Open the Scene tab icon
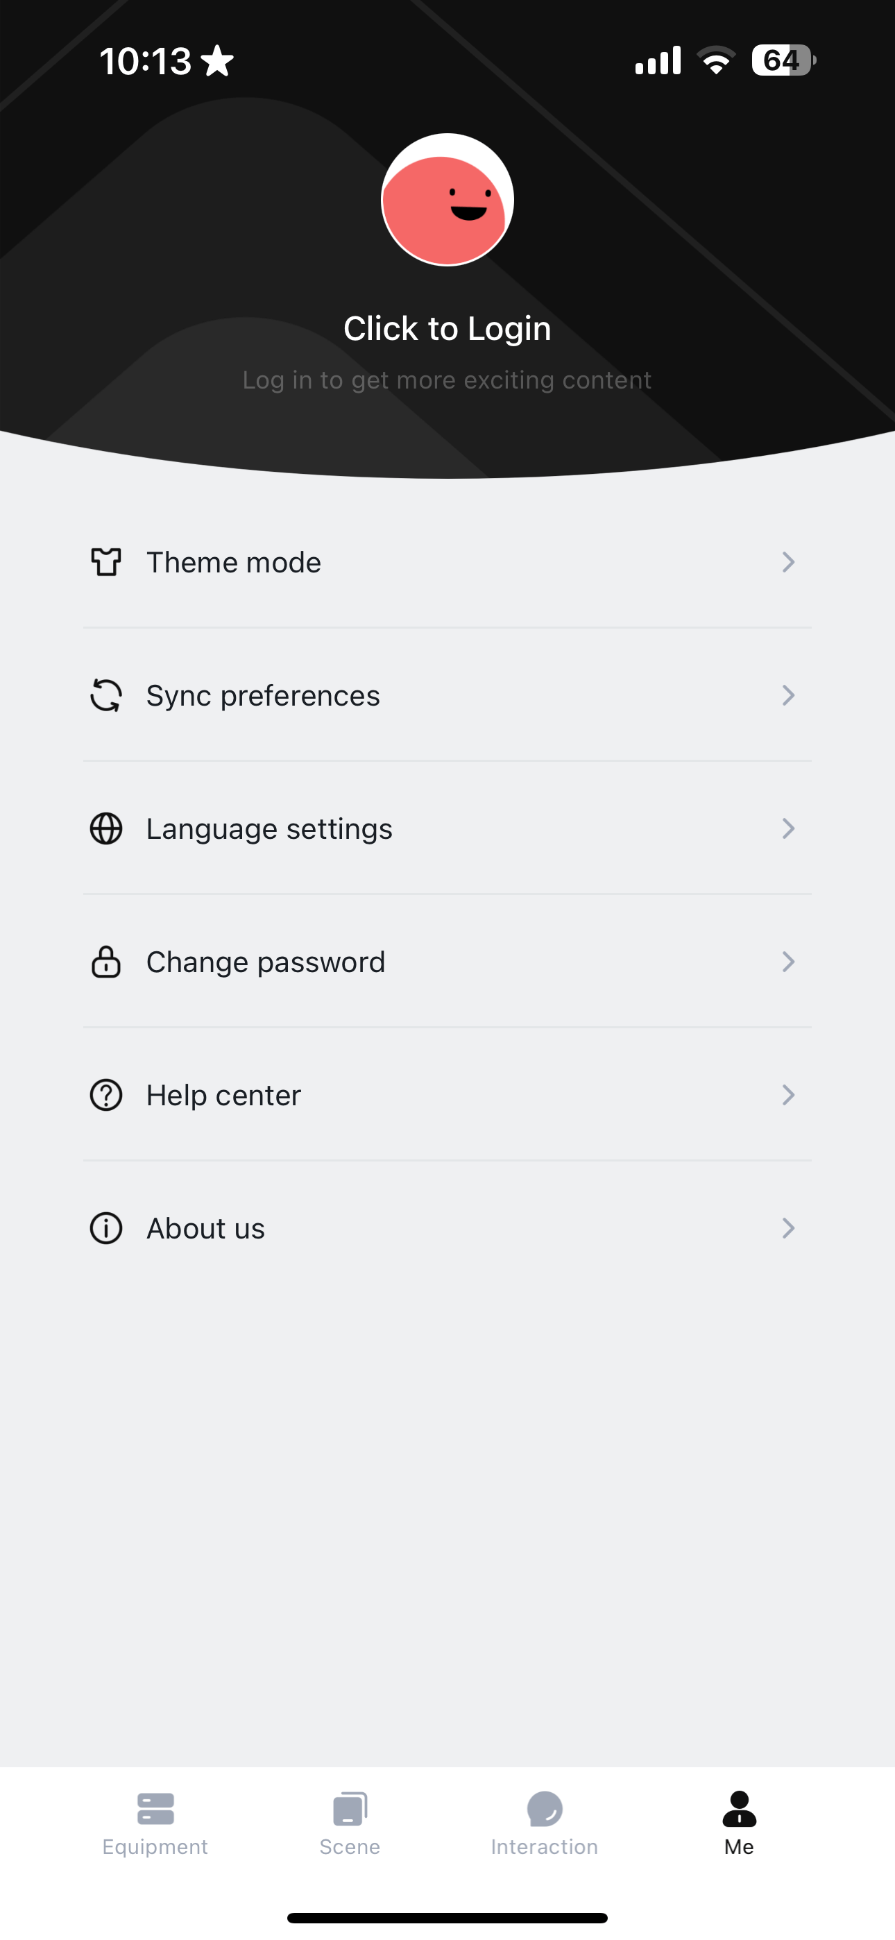Viewport: 895px width, 1940px height. click(x=350, y=1809)
